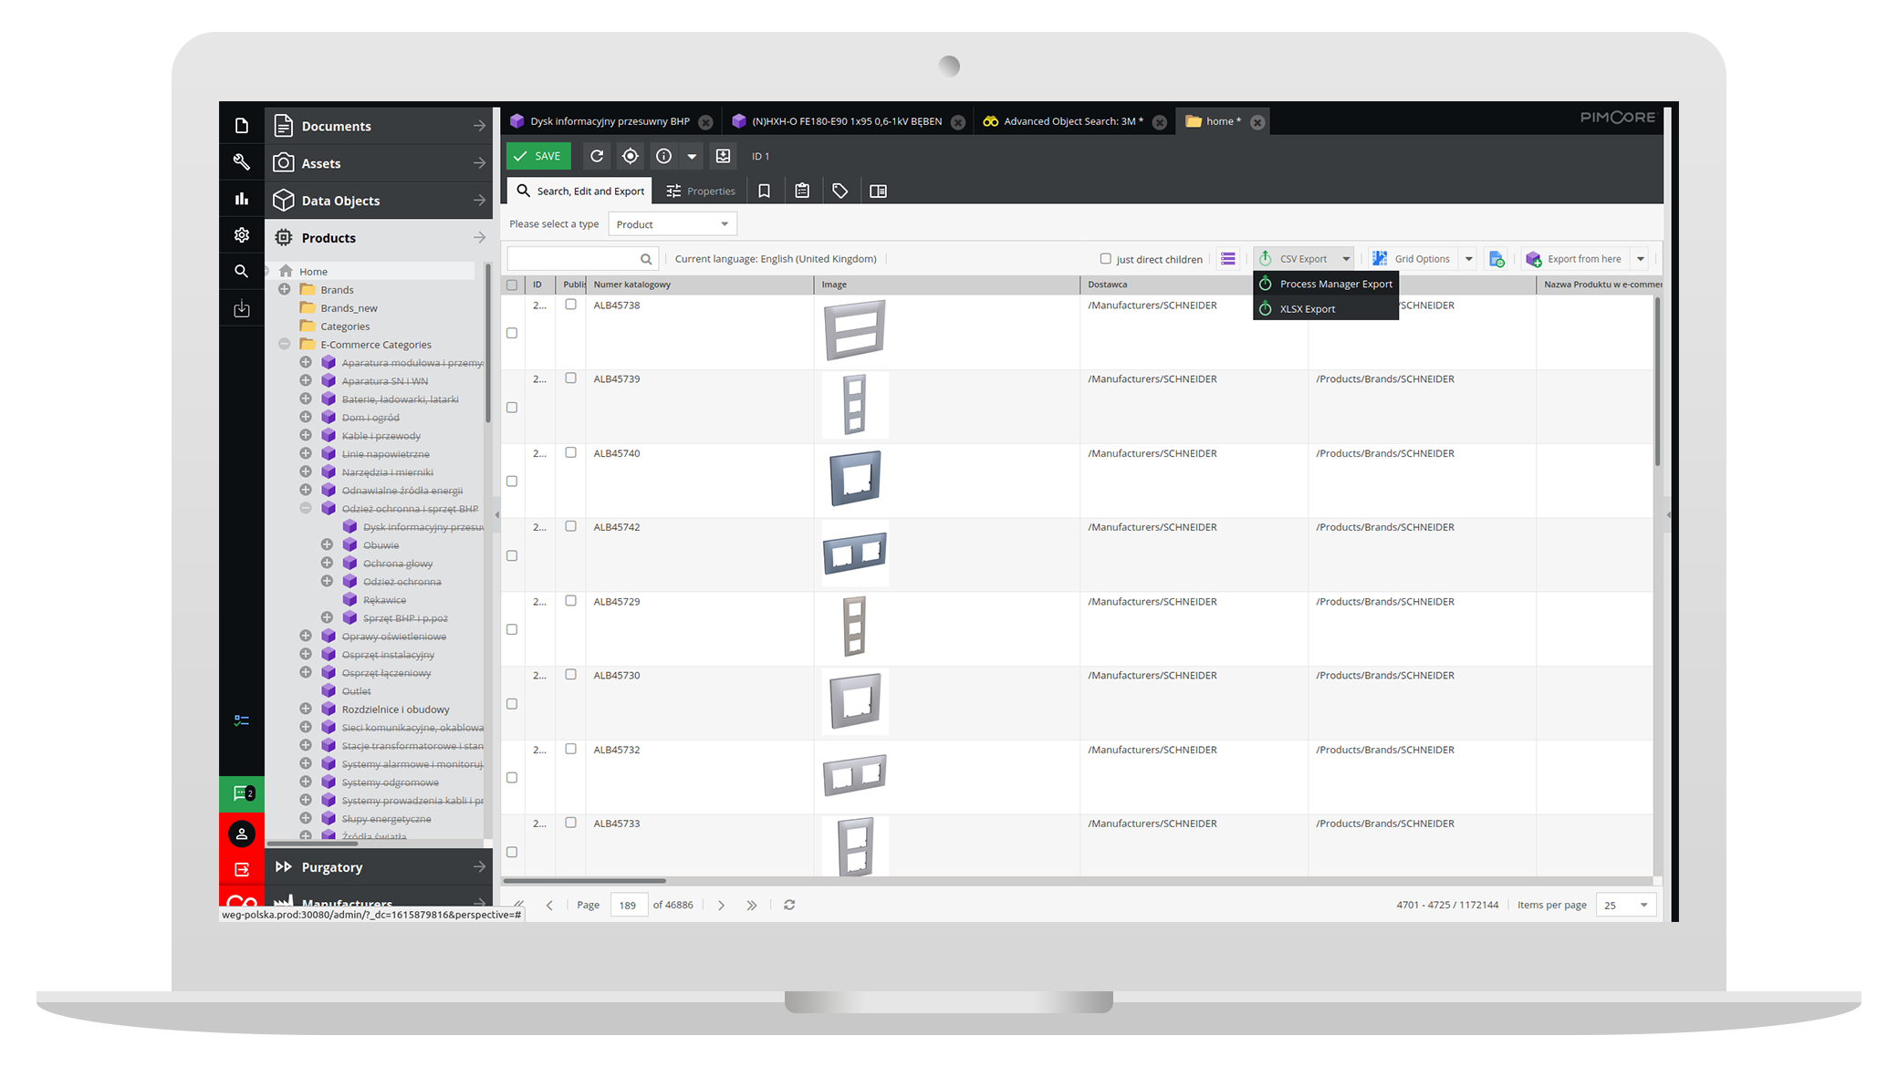Screen dimensions: 1898x1067
Task: Switch to (N)HXH-O FE180-E90 tab
Action: point(847,121)
